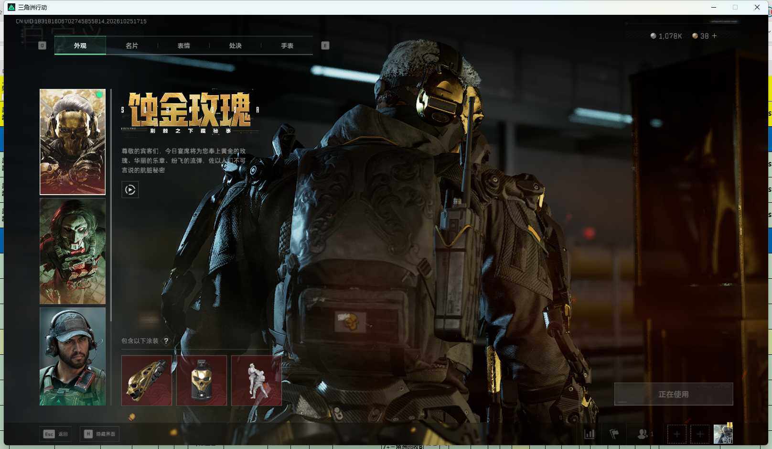
Task: Maximize the 三角洲行动 window
Action: coord(735,7)
